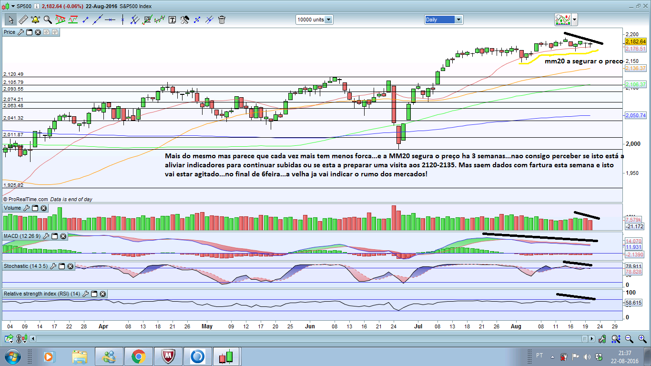Select the ruler measurement tool

[x=23, y=20]
